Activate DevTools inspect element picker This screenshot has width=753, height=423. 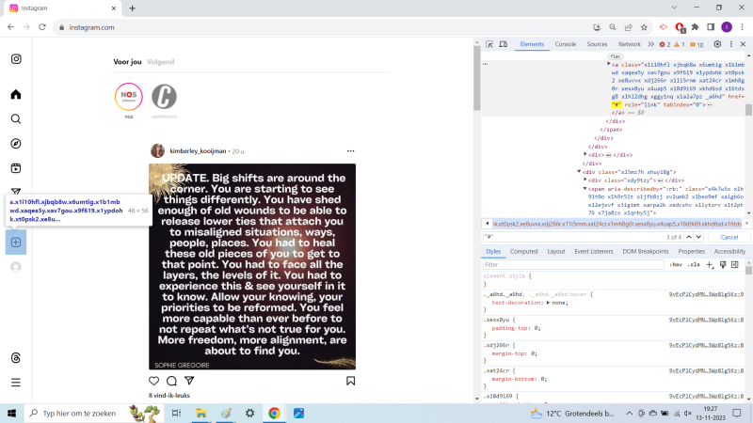pos(489,44)
